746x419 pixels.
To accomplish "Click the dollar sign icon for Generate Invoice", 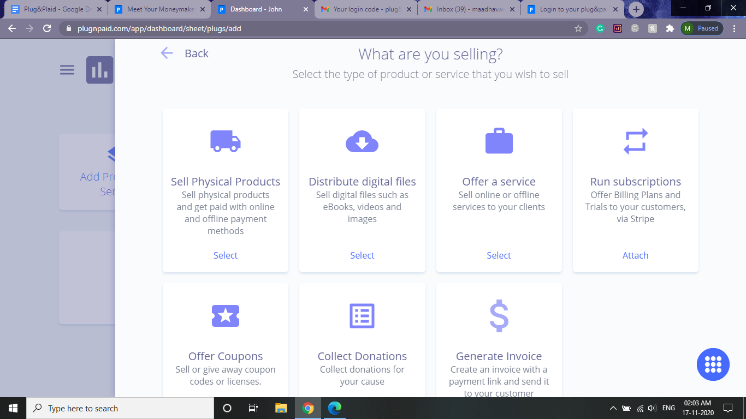I will click(499, 316).
